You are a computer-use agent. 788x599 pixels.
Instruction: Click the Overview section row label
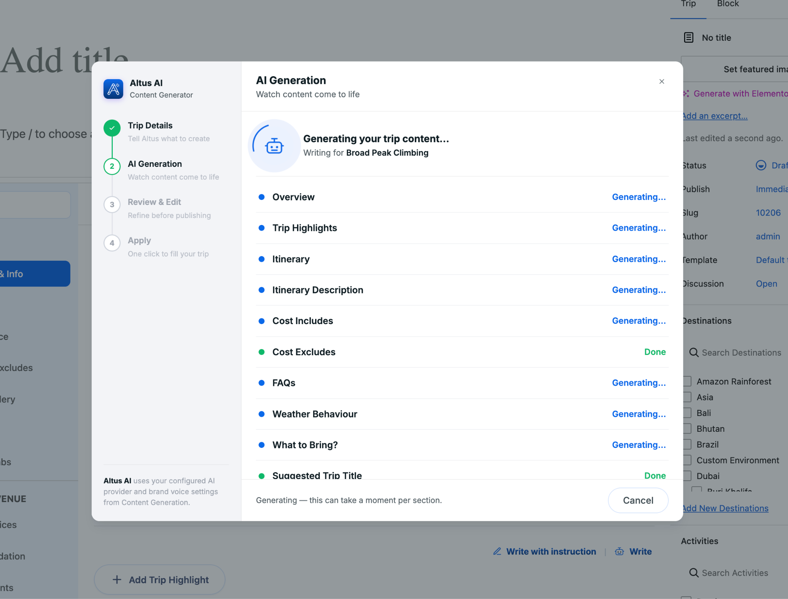[294, 197]
